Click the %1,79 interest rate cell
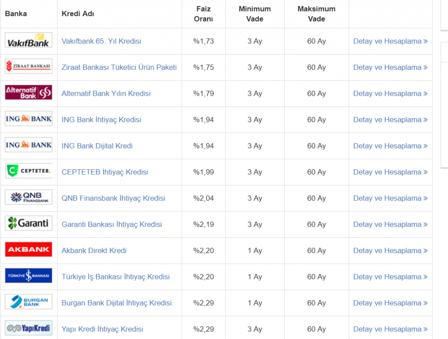Screen dimensions: 448x339 point(203,94)
